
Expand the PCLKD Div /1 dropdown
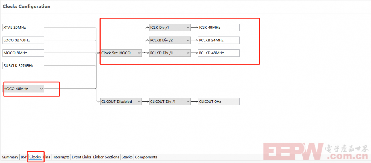[170, 53]
